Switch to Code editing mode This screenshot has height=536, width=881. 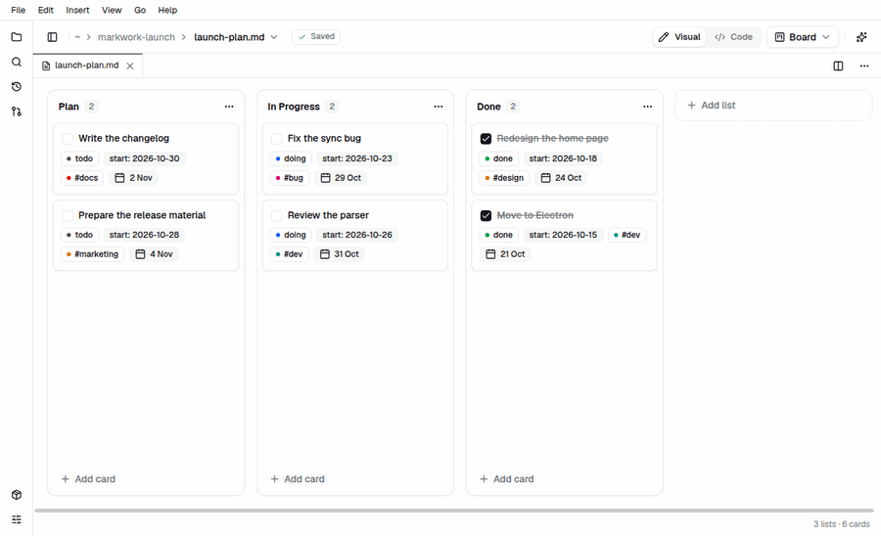[733, 37]
